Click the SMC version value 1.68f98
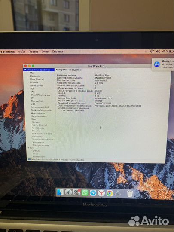174x232 pixels. pyautogui.click(x=98, y=101)
